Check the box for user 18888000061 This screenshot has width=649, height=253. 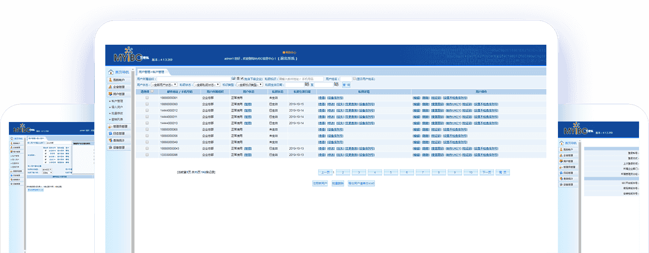pos(147,98)
